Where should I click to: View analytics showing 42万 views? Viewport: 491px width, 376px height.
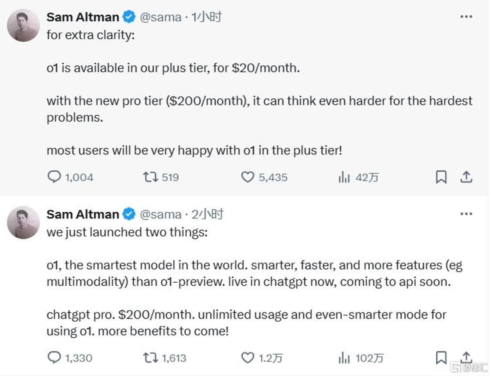[344, 178]
